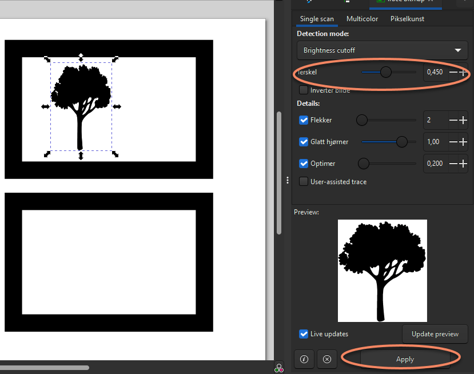Open the Brightness cutoff detection mode dropdown
The width and height of the screenshot is (474, 374).
[x=382, y=50]
